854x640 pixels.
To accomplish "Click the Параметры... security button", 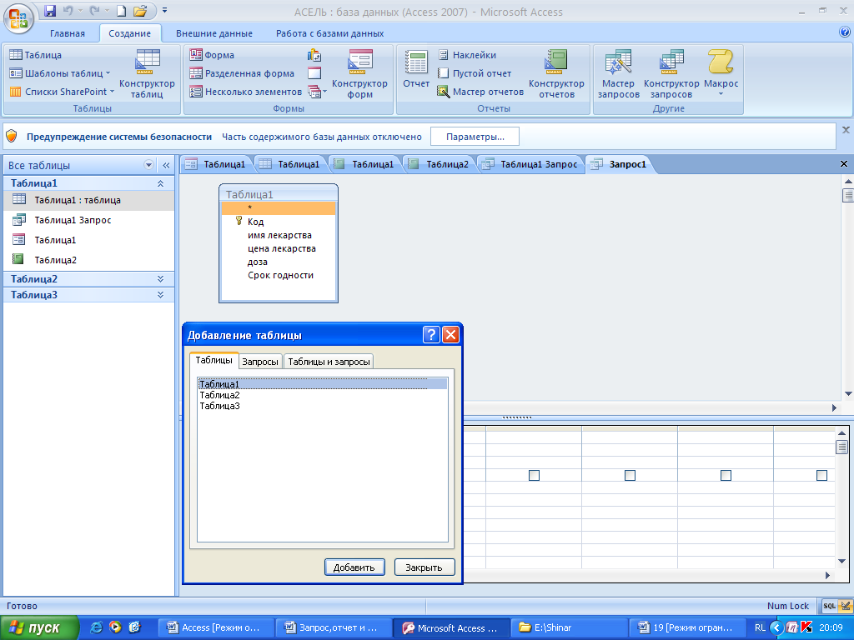I will [475, 137].
